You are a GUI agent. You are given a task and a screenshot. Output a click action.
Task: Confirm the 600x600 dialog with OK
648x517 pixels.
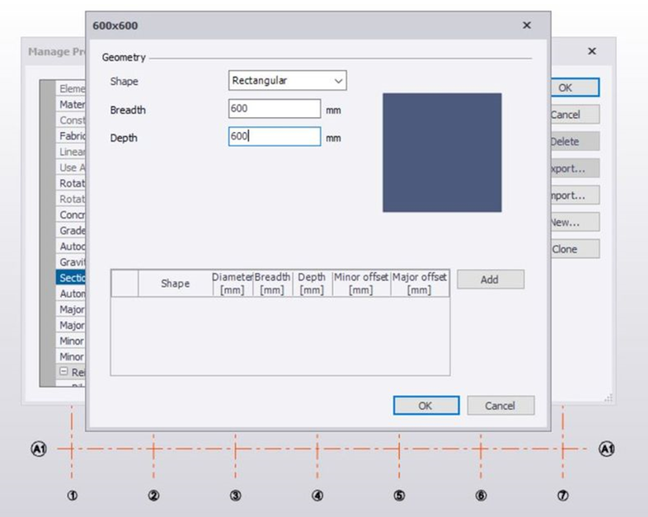pyautogui.click(x=426, y=406)
